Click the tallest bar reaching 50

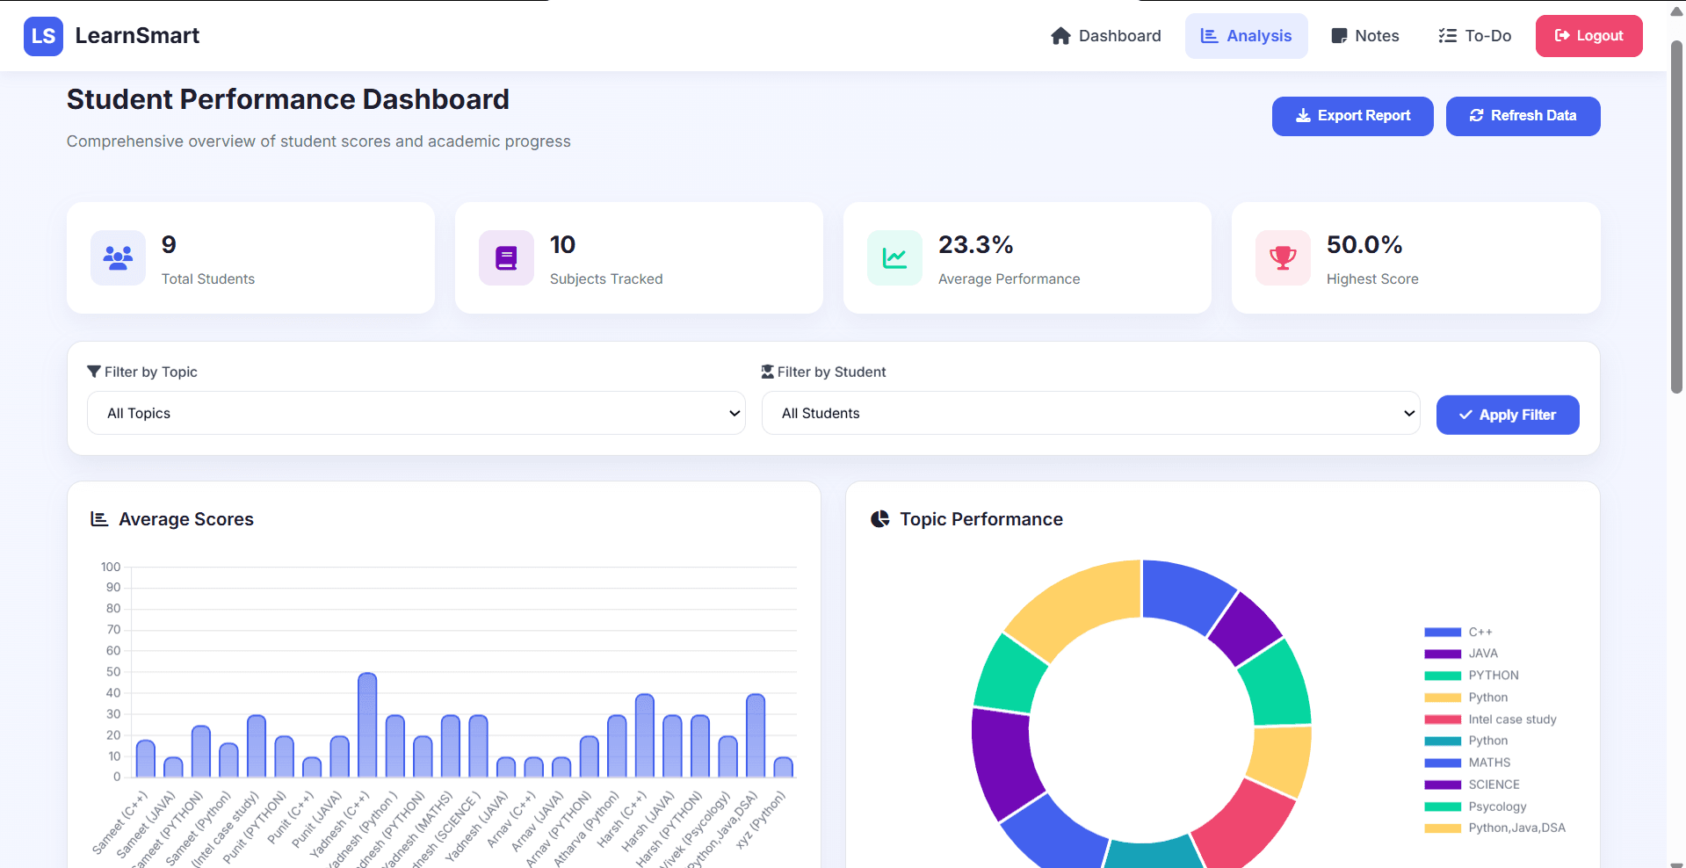367,725
